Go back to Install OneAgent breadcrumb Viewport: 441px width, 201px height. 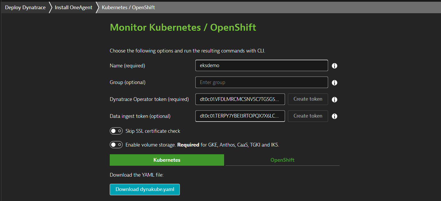pyautogui.click(x=73, y=7)
